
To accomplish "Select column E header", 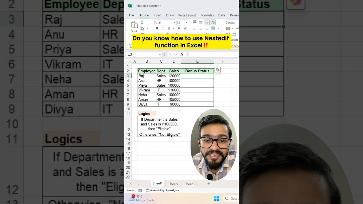I will click(x=197, y=61).
